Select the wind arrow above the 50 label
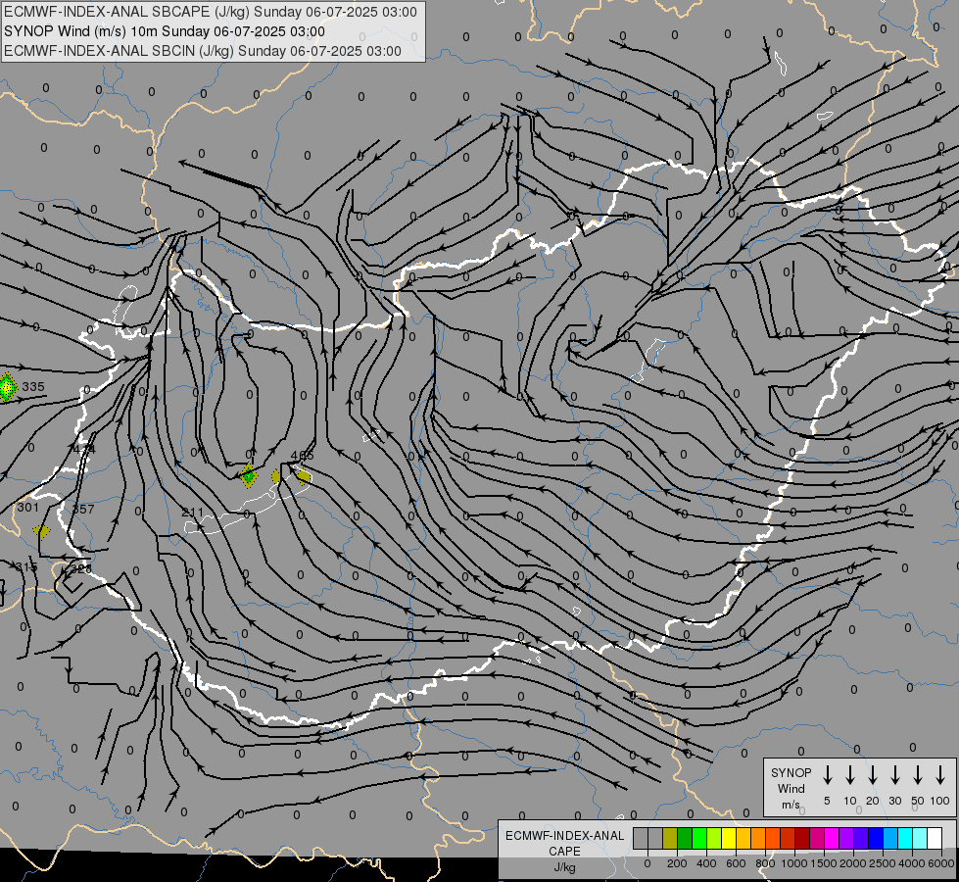Viewport: 959px width, 882px height. [918, 775]
